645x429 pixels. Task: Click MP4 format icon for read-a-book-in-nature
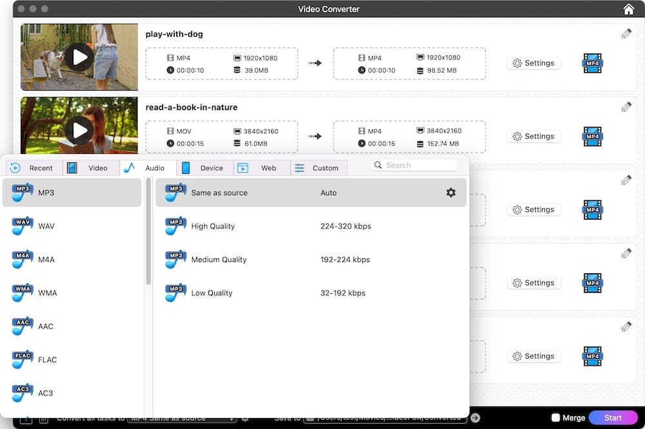(x=592, y=137)
